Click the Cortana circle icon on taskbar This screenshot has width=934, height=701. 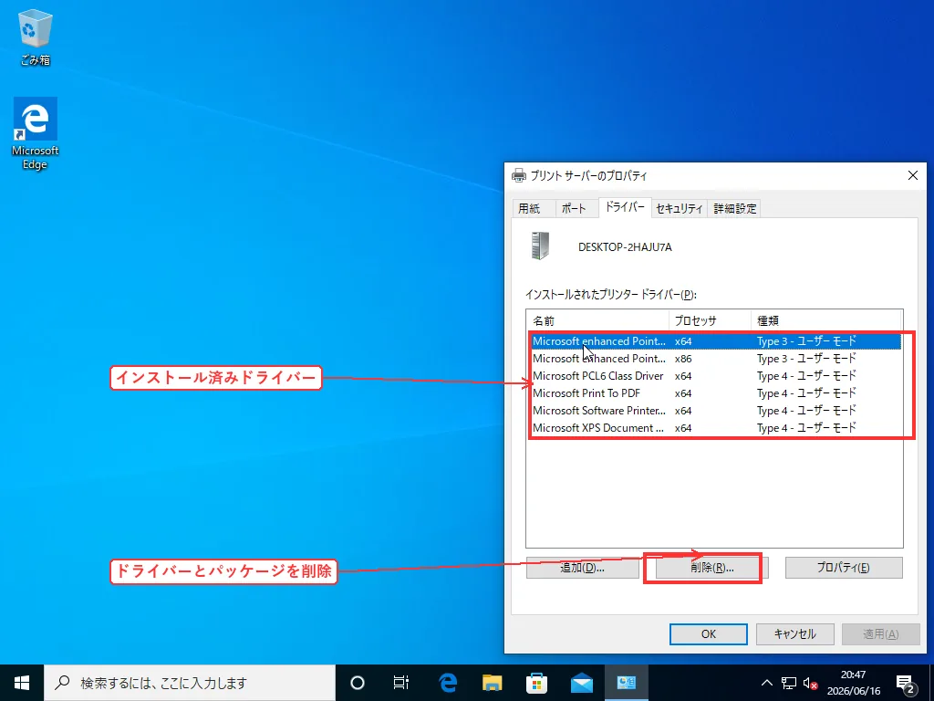pyautogui.click(x=357, y=683)
